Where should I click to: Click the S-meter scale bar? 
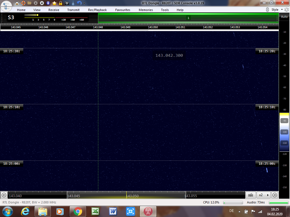[x=56, y=18]
